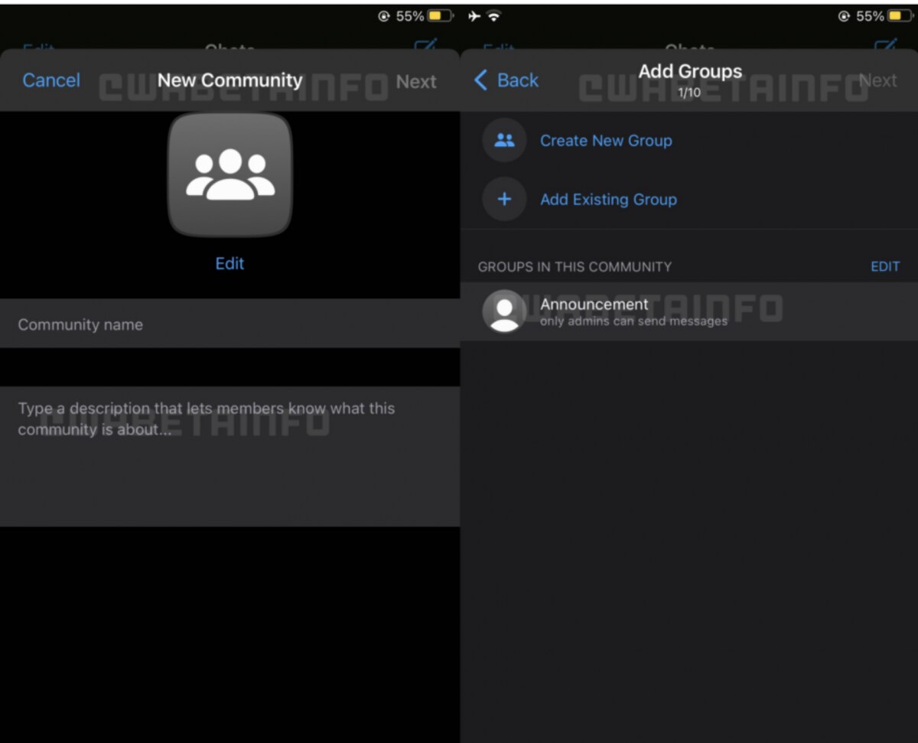Click into the community description text area
Screen dimensions: 918x743
[229, 455]
